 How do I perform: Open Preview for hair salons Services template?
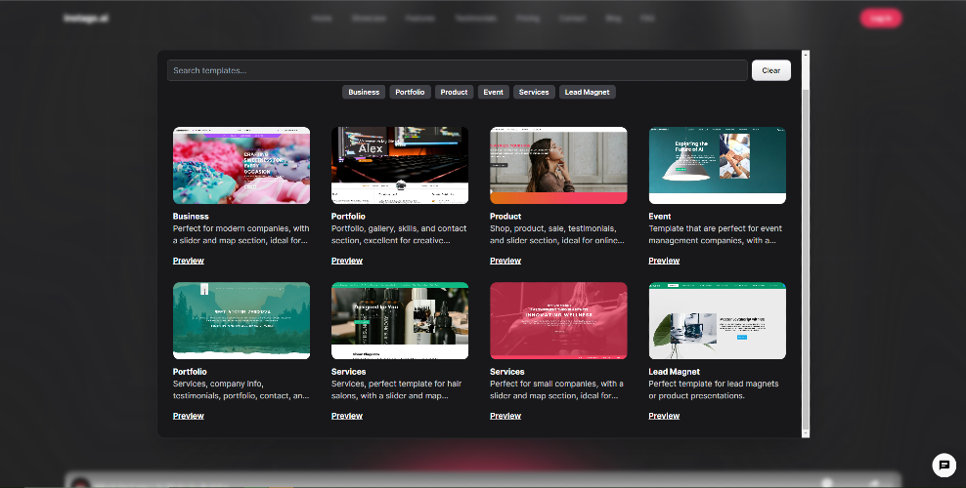coord(347,416)
